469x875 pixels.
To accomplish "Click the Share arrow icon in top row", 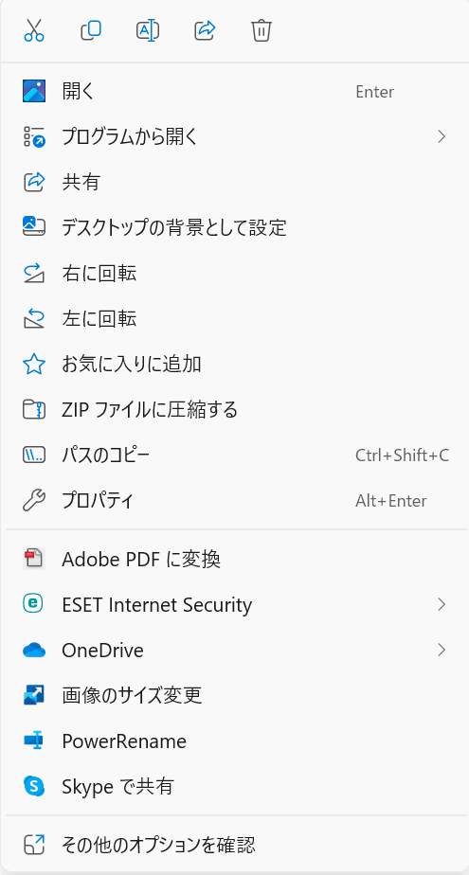I will pos(205,30).
